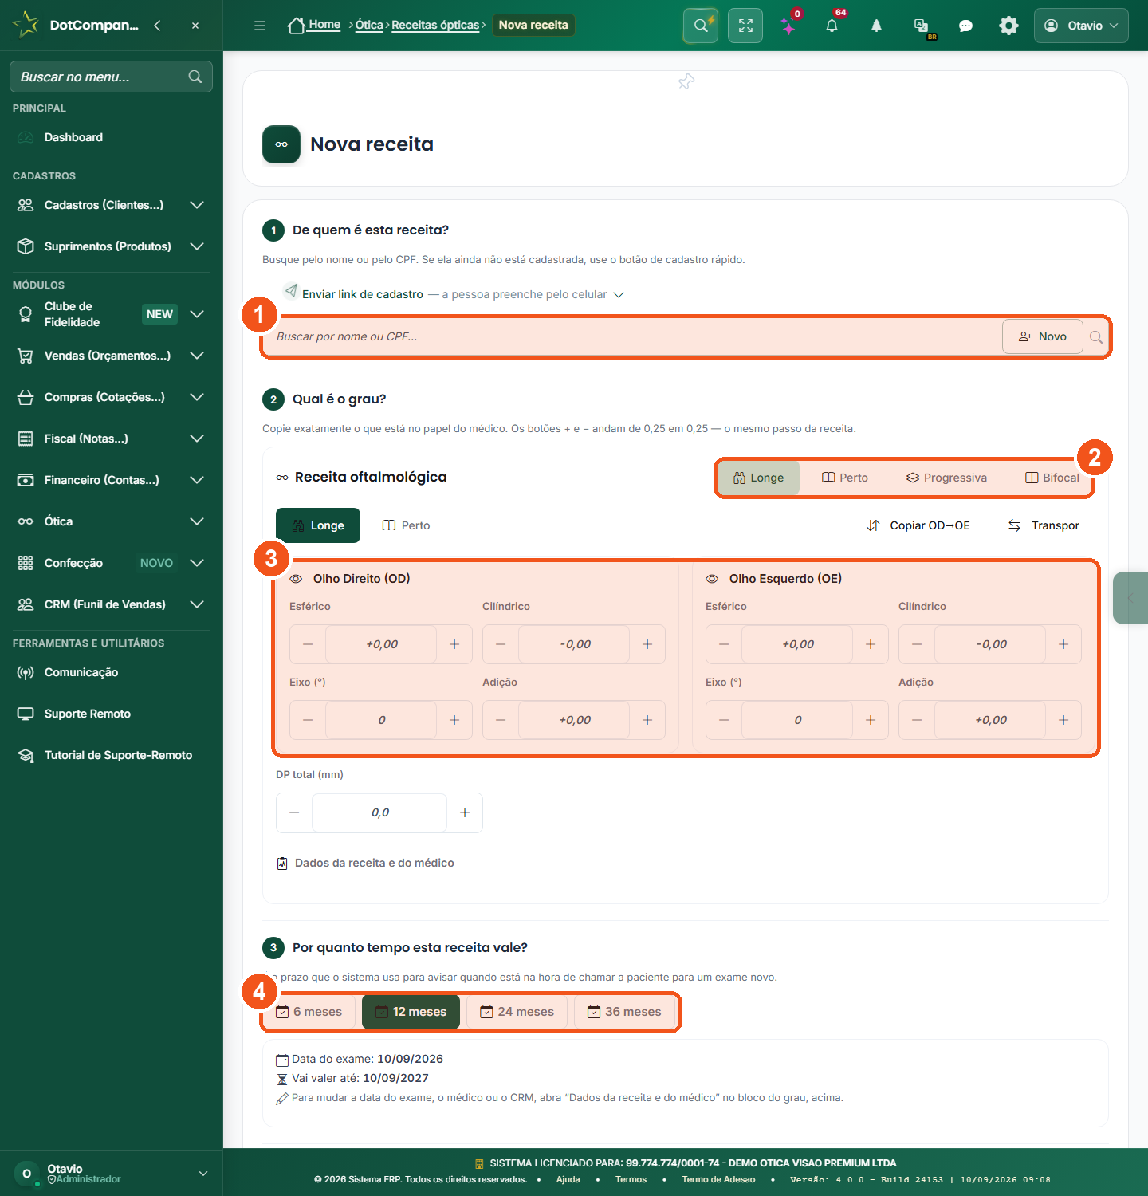
Task: Toggle fullscreen mode icon in top bar
Action: pos(745,26)
